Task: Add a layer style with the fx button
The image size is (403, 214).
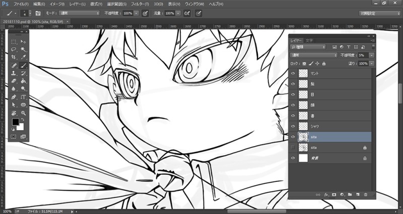Action: tap(326, 195)
